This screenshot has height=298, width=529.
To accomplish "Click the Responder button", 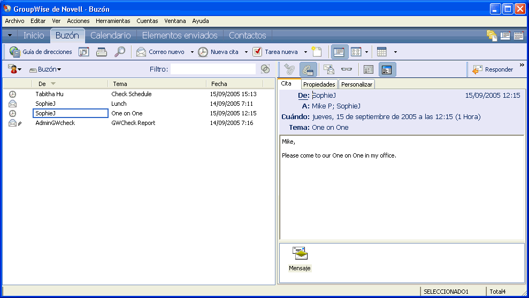I will (x=493, y=69).
